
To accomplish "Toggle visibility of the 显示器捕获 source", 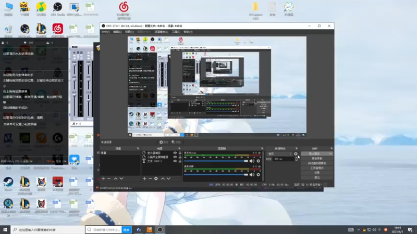I will (175, 153).
